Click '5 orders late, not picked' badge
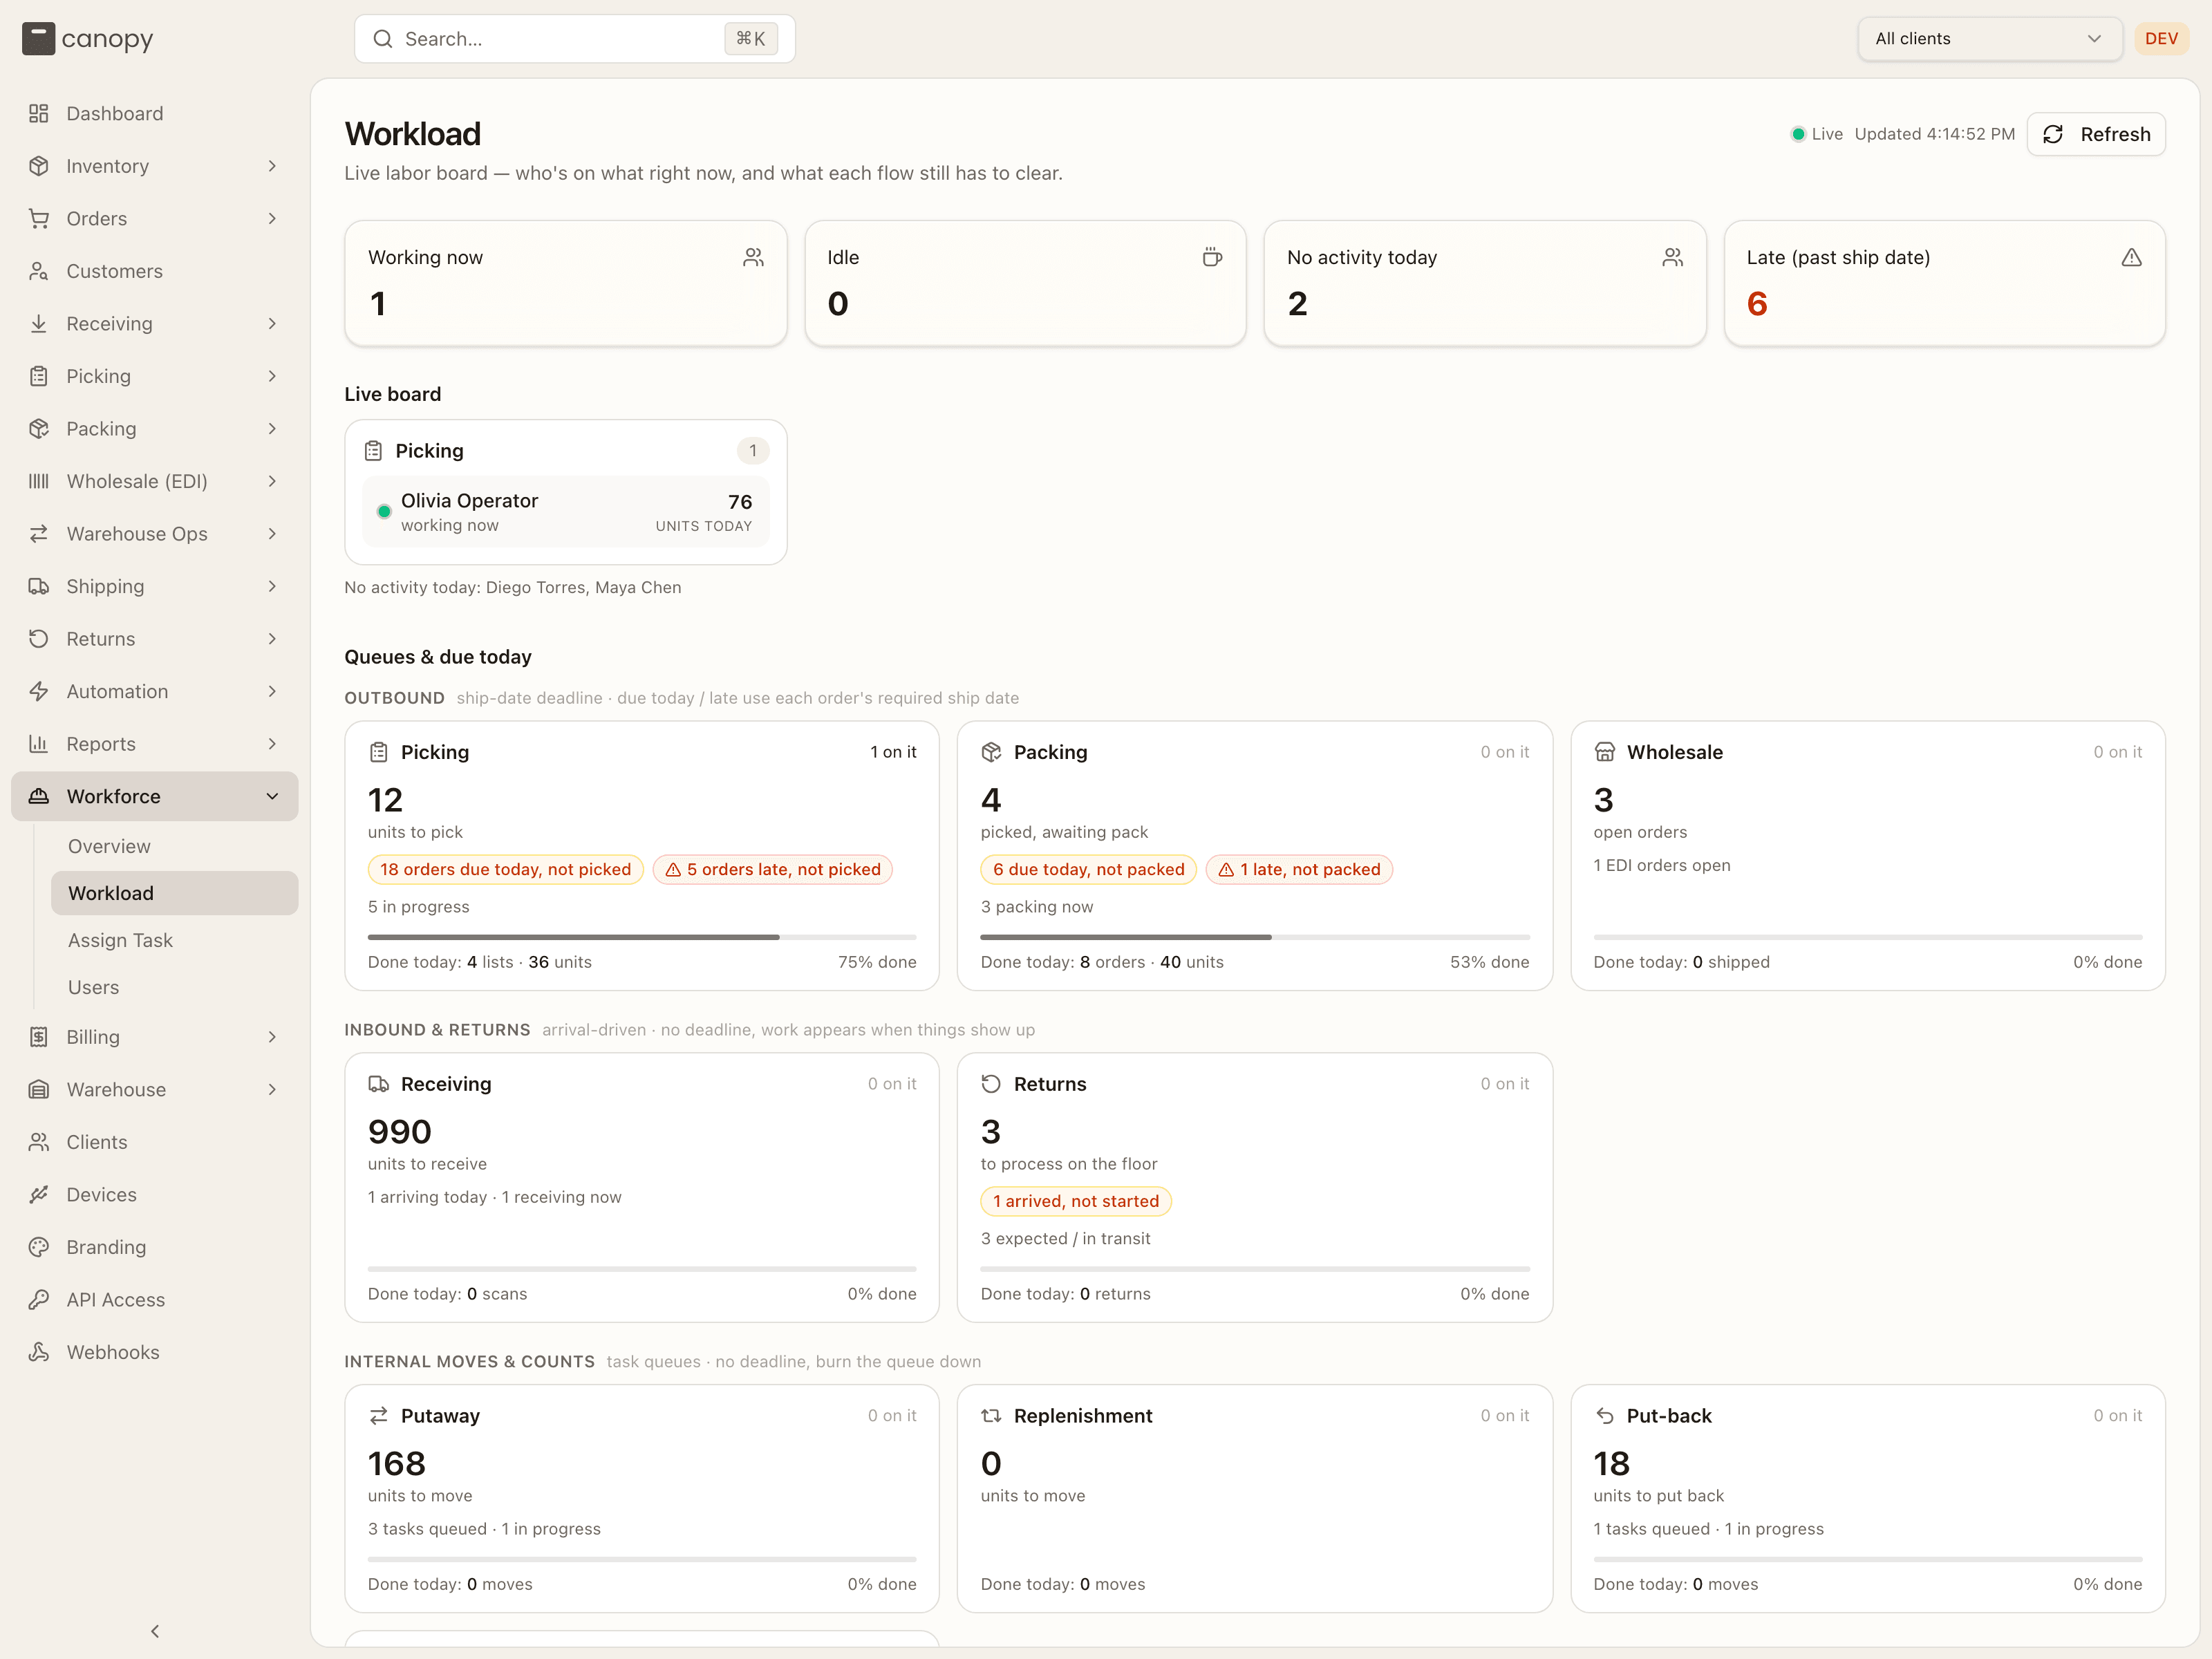 click(772, 869)
